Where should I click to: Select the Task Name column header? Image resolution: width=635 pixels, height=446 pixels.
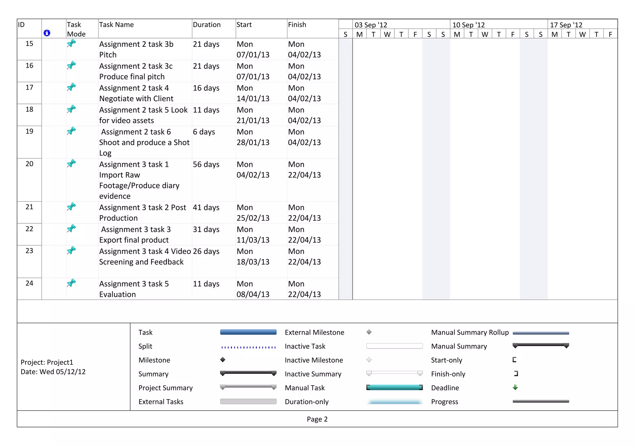tap(117, 25)
